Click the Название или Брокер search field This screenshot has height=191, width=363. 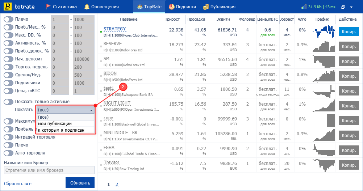49,170
